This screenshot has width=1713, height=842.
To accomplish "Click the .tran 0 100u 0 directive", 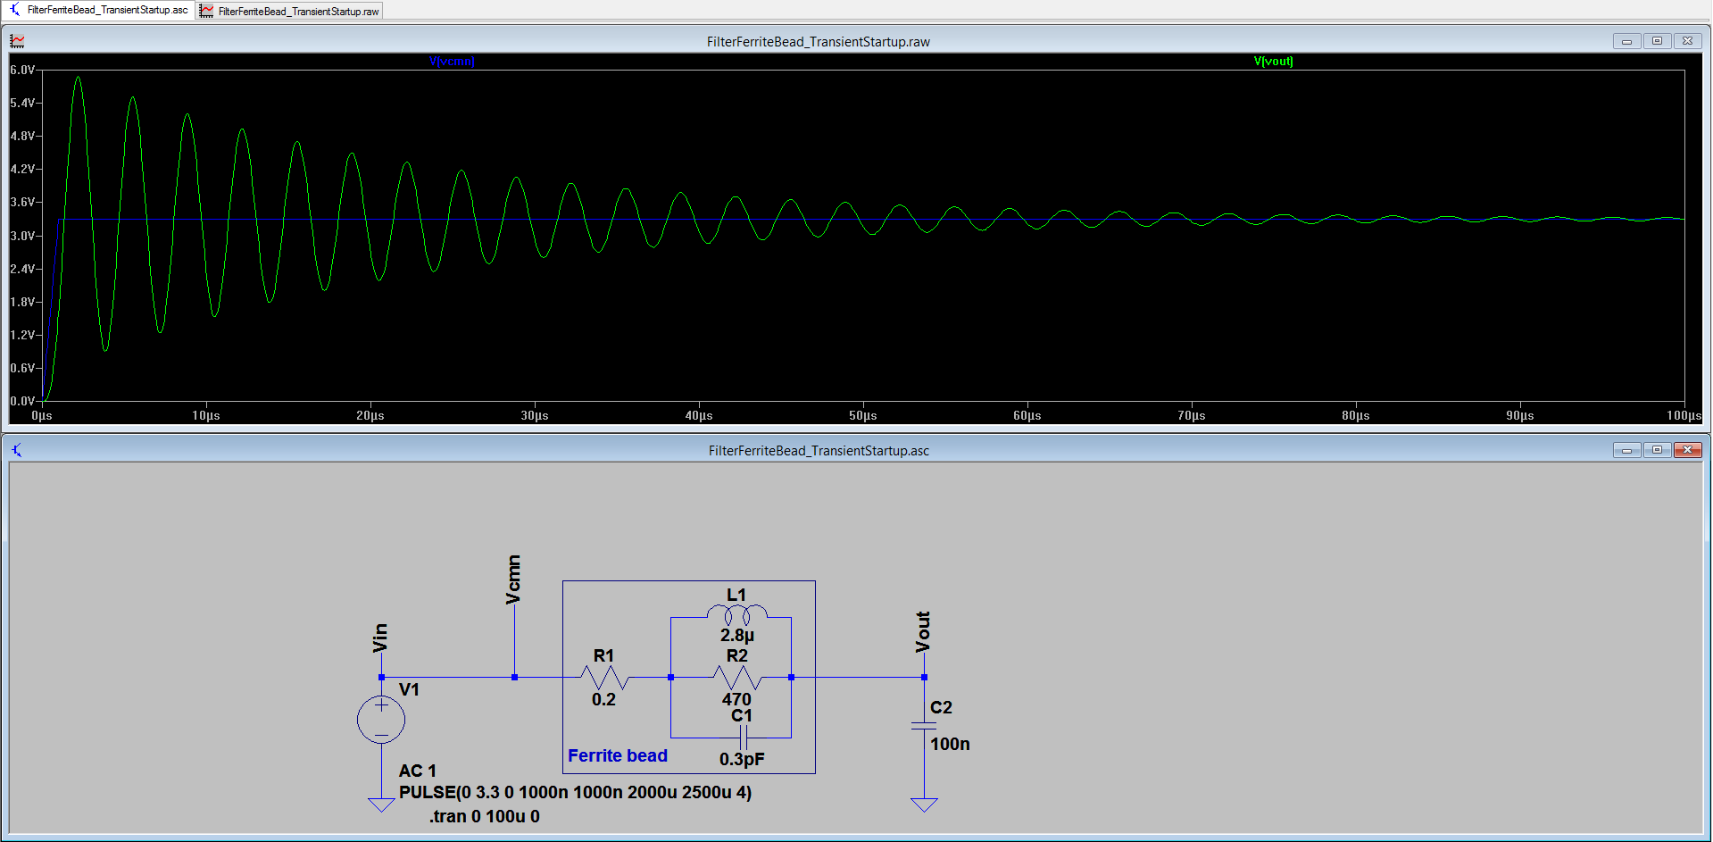I will click(x=484, y=816).
